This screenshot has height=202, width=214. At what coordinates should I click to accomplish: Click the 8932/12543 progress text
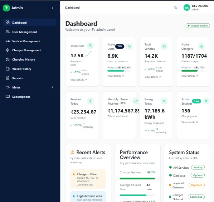(124, 67)
